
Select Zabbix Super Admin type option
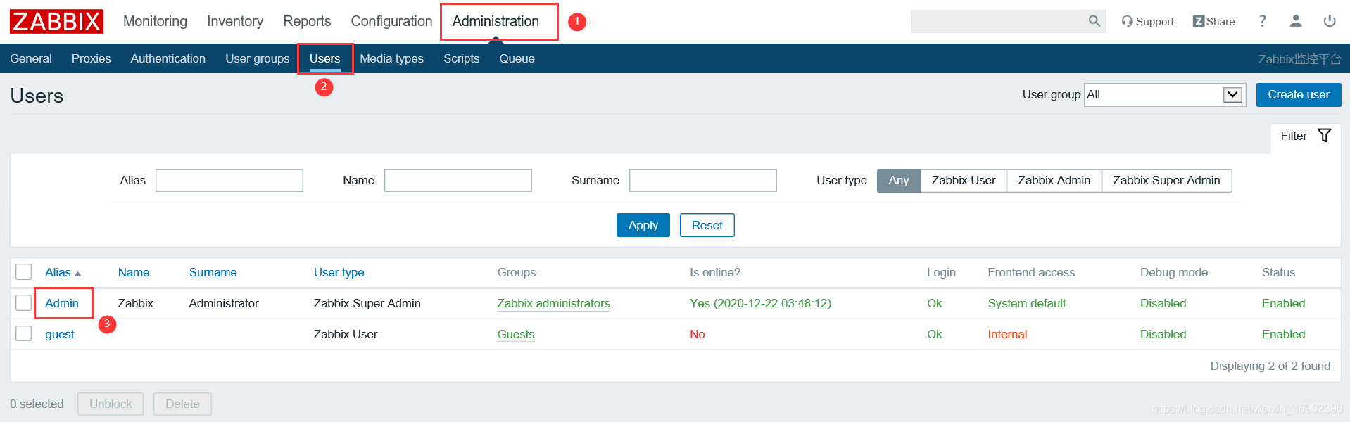(1166, 181)
